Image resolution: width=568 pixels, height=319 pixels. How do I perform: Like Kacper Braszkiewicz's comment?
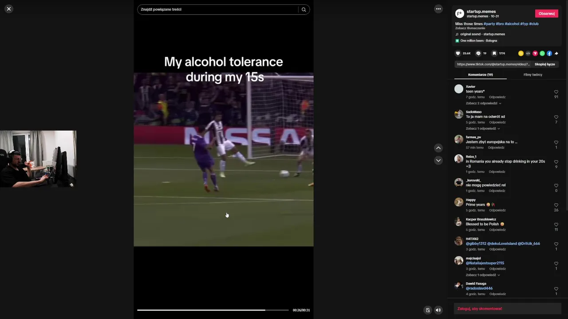(556, 225)
